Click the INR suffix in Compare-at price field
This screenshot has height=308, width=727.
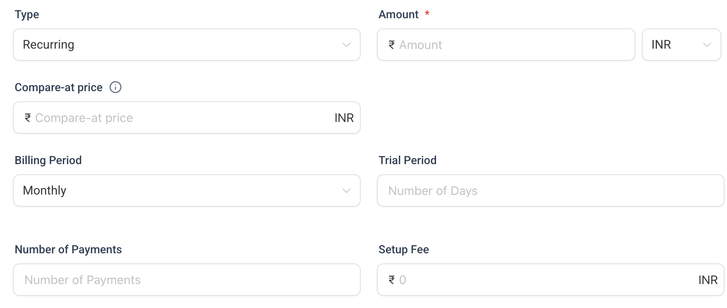point(343,118)
